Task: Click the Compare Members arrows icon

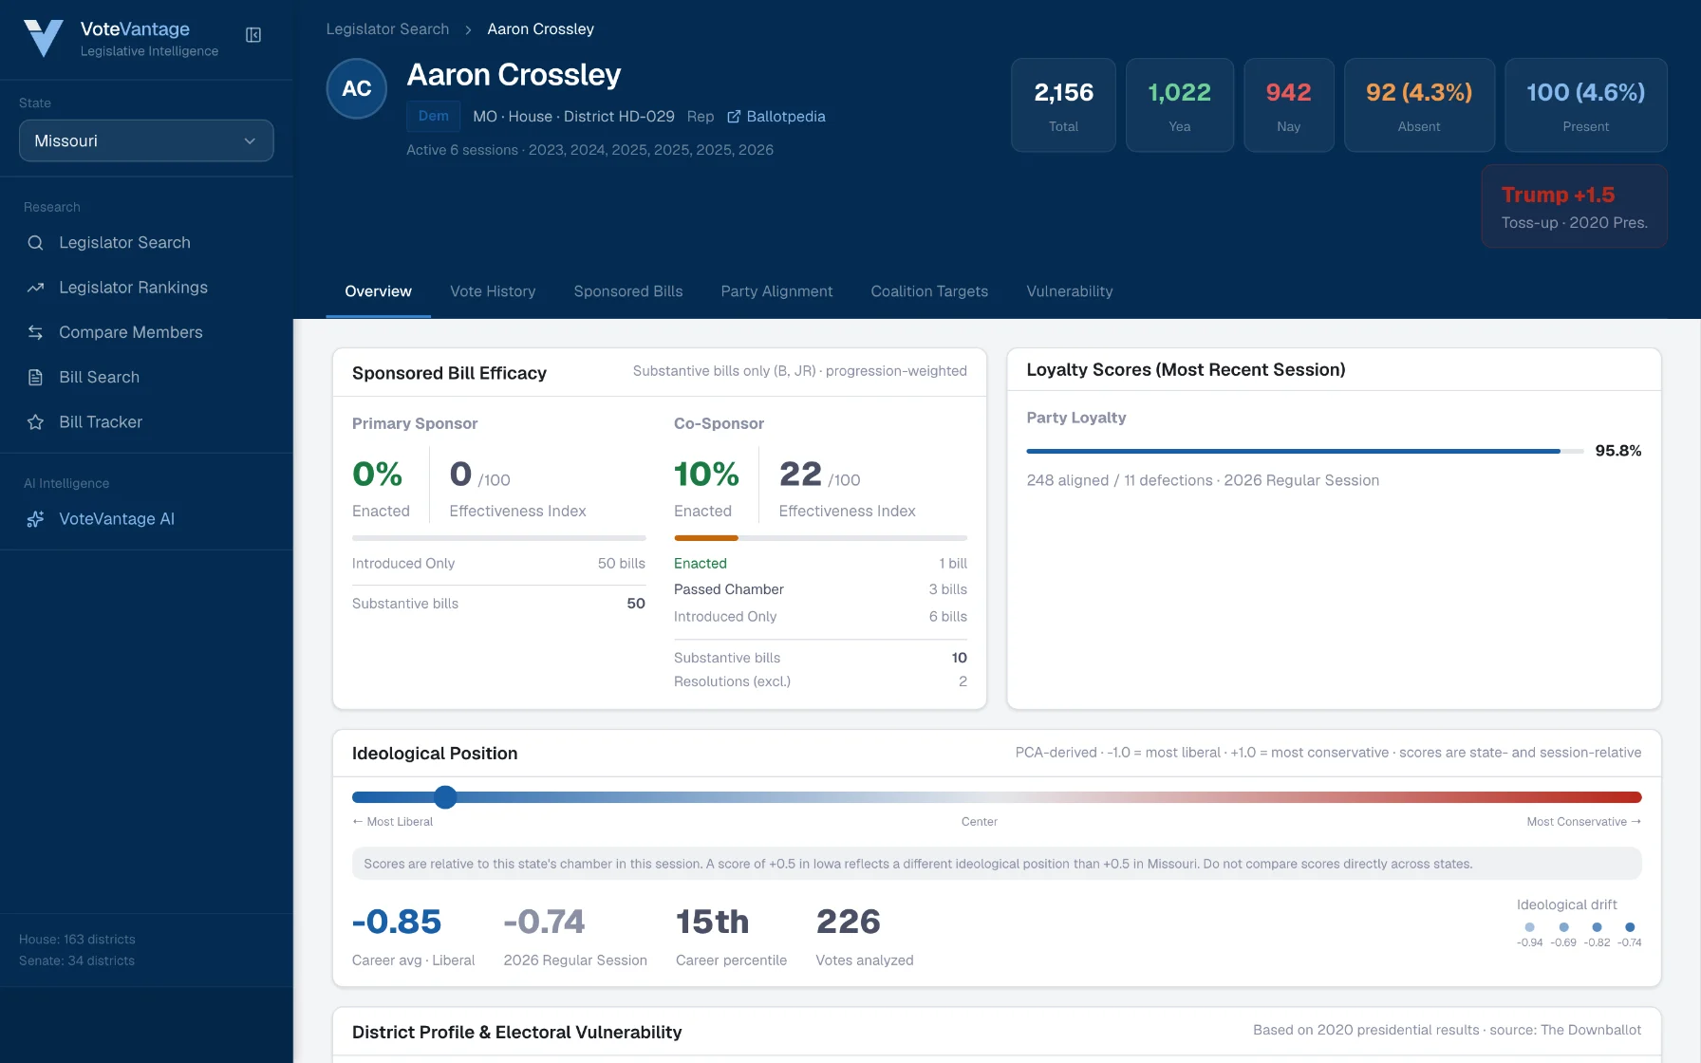Action: [35, 332]
